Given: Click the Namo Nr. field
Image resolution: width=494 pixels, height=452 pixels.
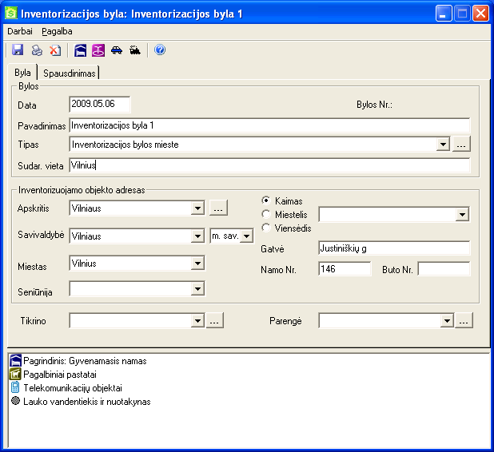Looking at the screenshot, I should [x=345, y=269].
